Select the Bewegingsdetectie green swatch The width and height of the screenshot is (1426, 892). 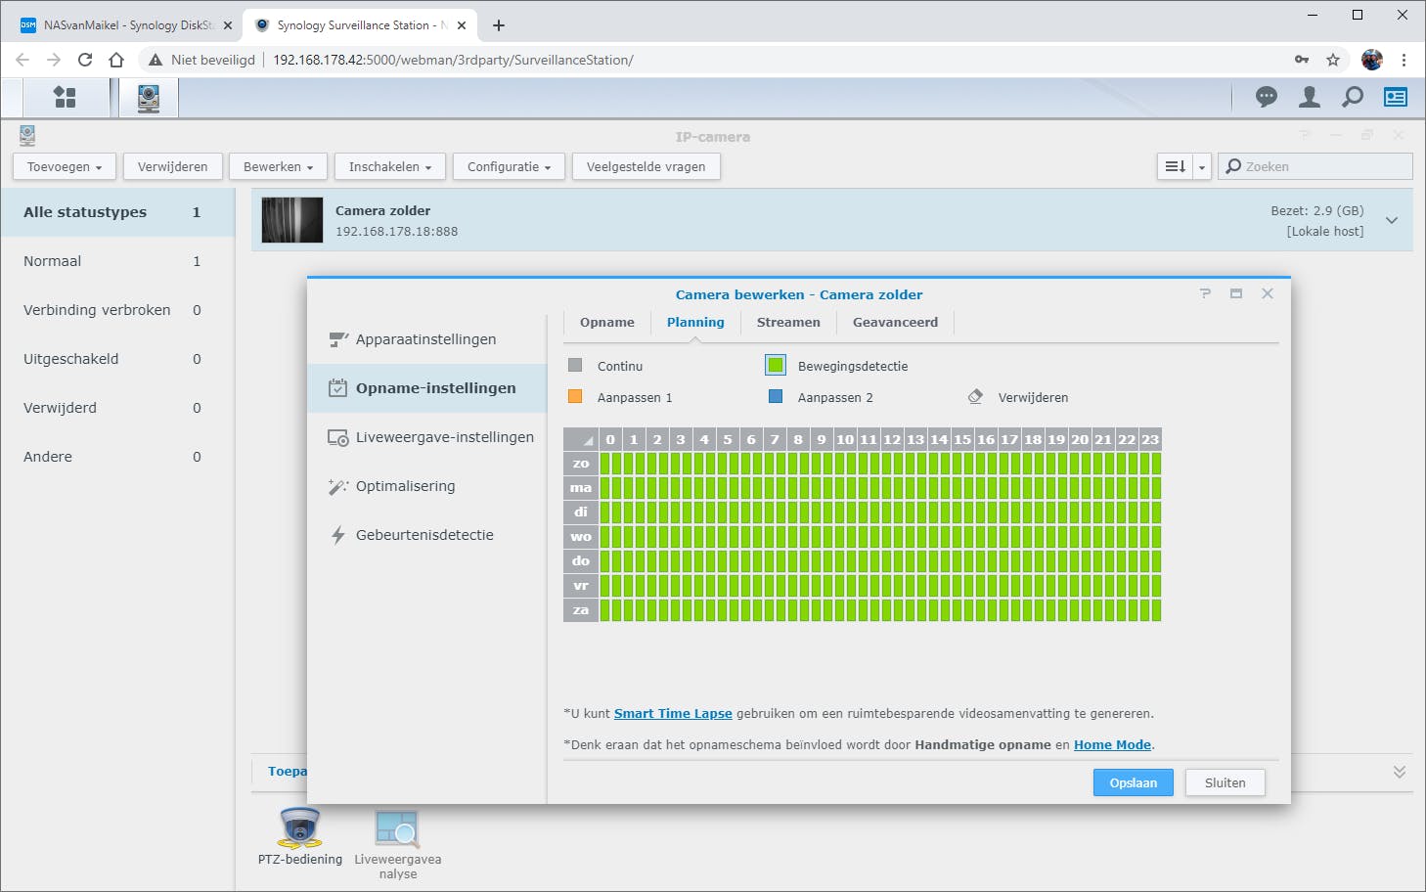pos(776,366)
